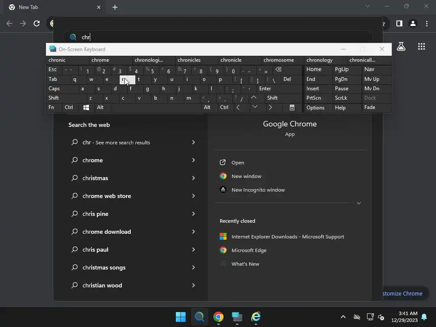Show hidden system tray icons
This screenshot has width=436, height=327.
click(x=343, y=317)
